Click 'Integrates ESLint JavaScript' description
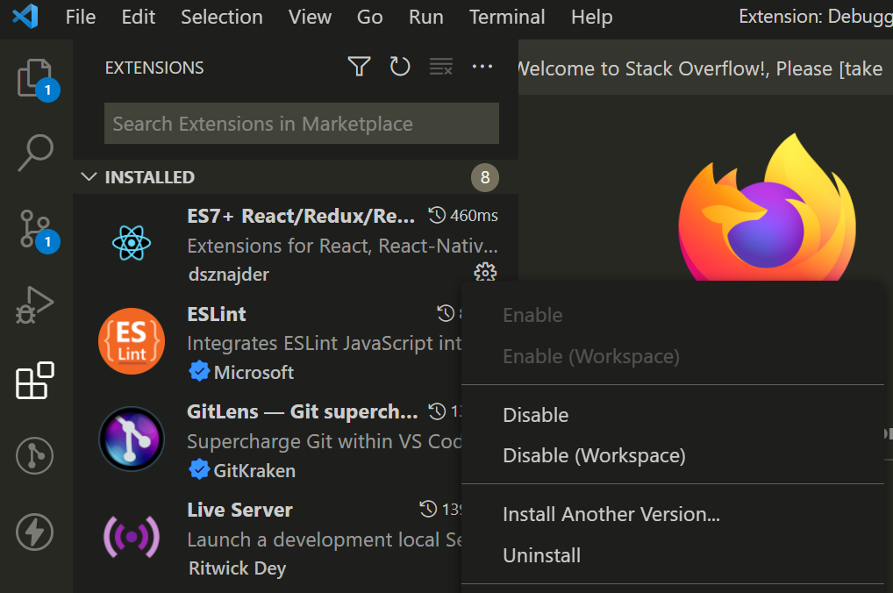893x593 pixels. point(324,344)
